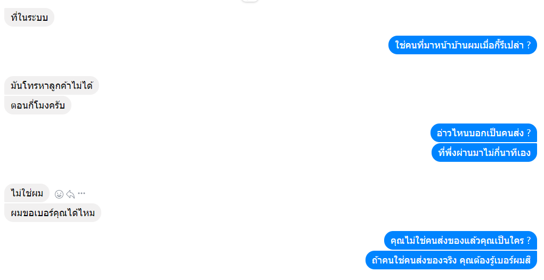Click the topmost gray incoming message
Screen dimensions: 544x280
pyautogui.click(x=29, y=18)
